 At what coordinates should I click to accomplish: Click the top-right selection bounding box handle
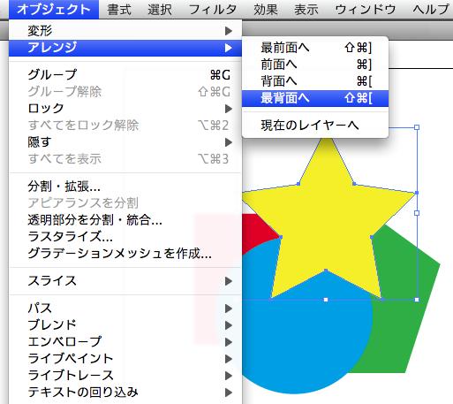417,127
